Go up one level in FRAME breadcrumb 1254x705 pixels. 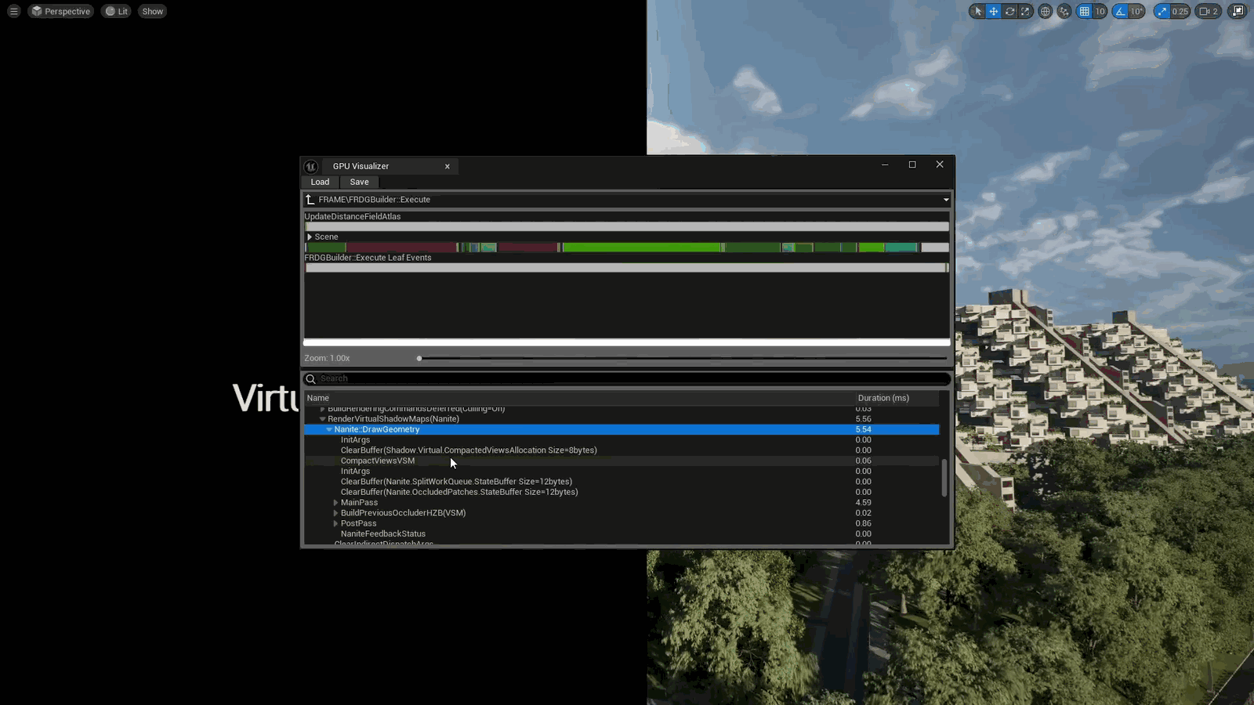coord(310,200)
